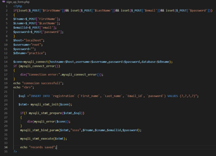Click the `Email_id` column name
Image resolution: width=216 pixels, height=156 pixels.
[x=135, y=96]
